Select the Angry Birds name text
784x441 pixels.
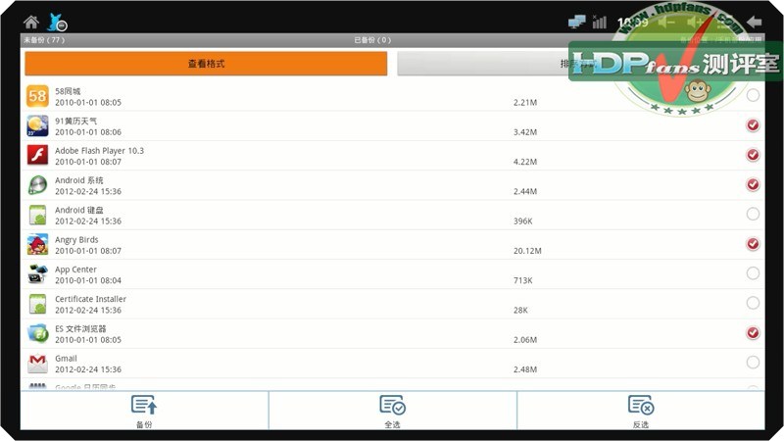pyautogui.click(x=76, y=239)
